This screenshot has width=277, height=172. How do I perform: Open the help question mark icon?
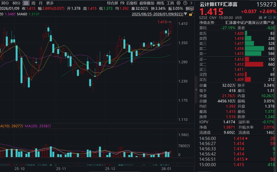pyautogui.click(x=185, y=3)
